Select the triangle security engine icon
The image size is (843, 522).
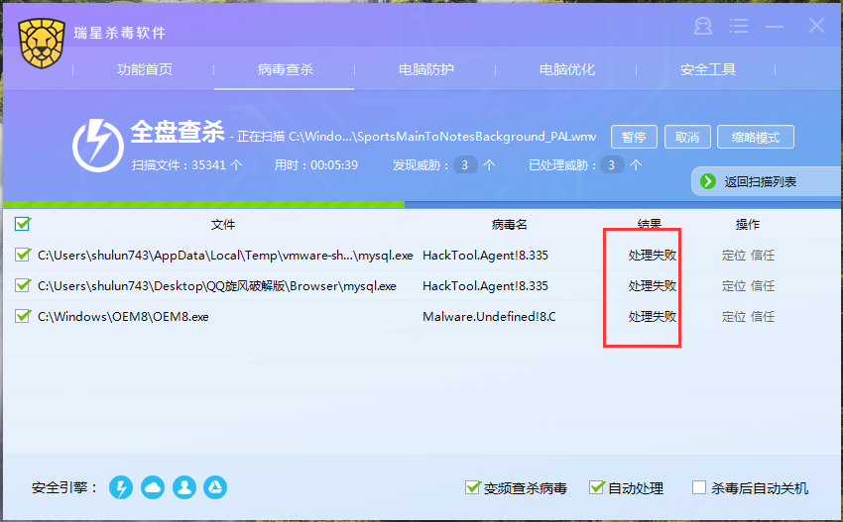pyautogui.click(x=215, y=487)
